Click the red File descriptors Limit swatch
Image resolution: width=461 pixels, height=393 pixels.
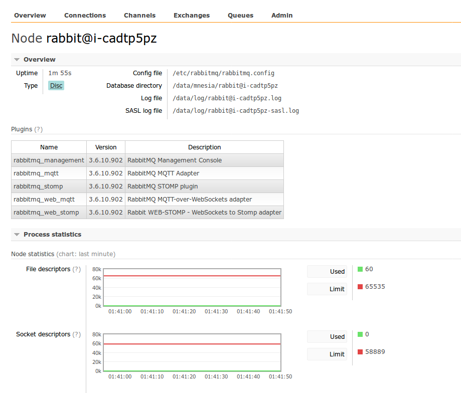[360, 287]
